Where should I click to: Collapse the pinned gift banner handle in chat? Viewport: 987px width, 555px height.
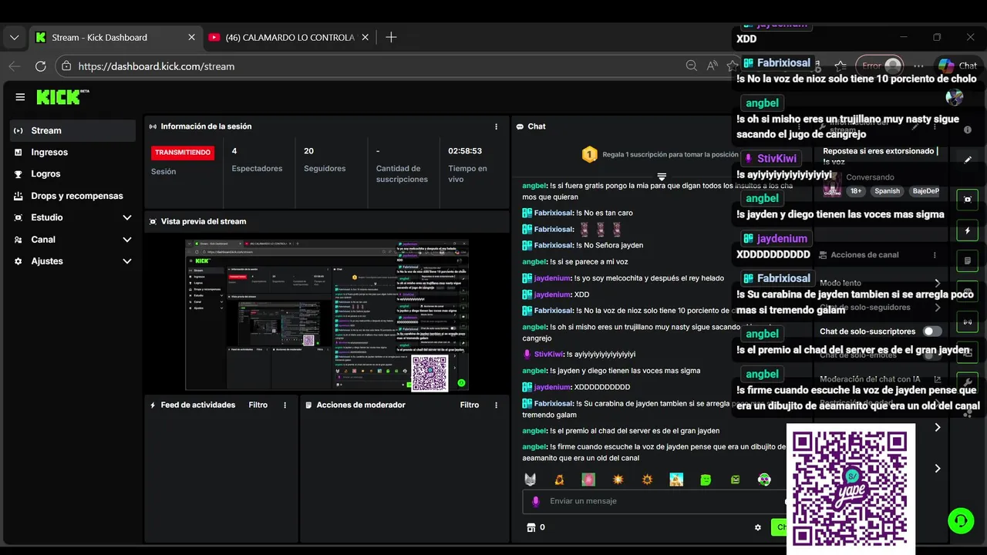click(x=662, y=177)
